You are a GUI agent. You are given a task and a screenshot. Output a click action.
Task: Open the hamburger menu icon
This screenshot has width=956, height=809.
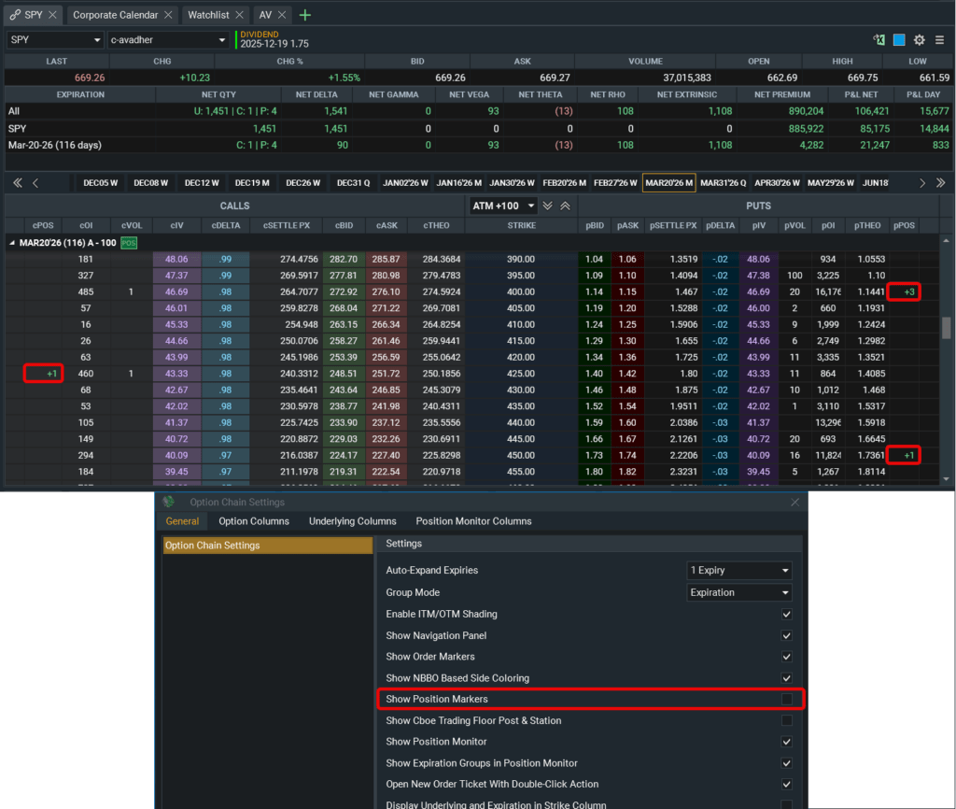coord(939,40)
